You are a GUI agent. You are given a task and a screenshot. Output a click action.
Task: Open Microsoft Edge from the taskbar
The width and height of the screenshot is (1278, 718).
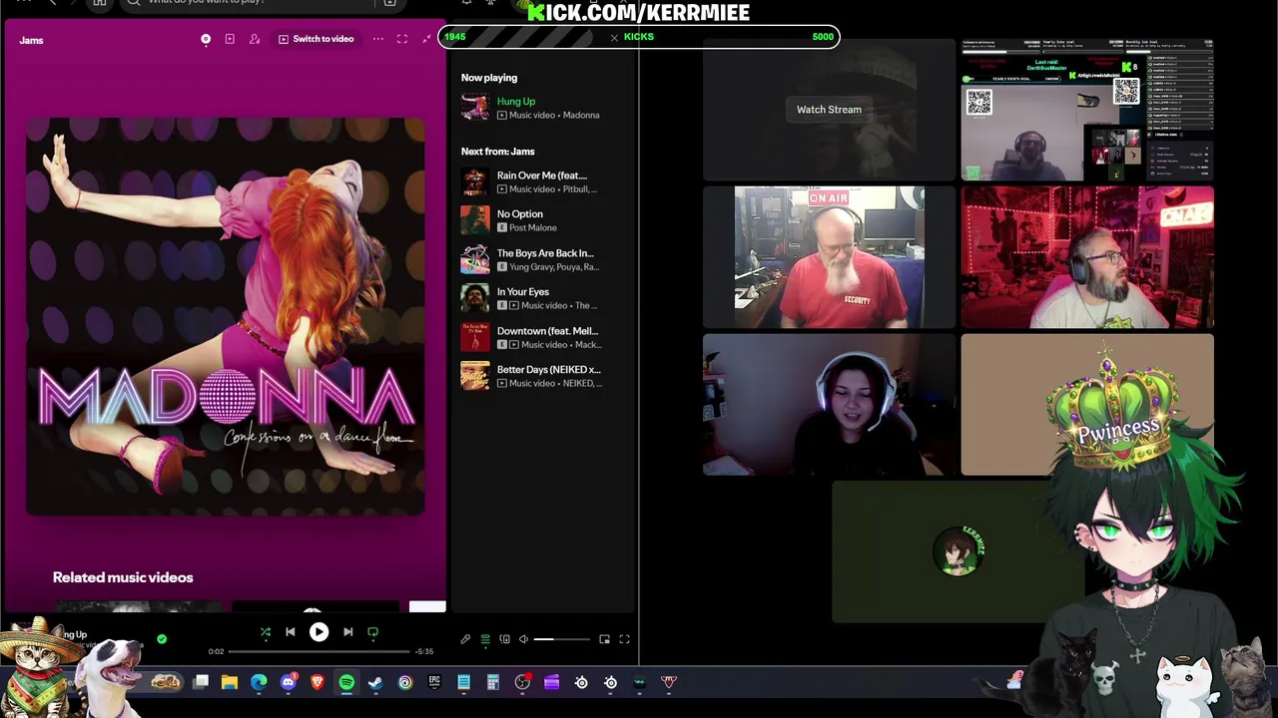pos(259,682)
